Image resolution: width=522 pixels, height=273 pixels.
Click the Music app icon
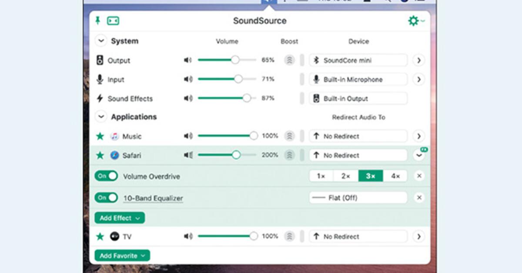114,136
